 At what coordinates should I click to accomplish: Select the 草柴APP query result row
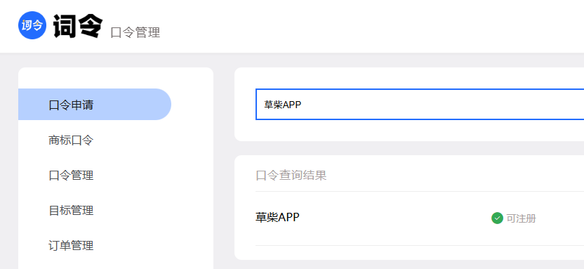[x=420, y=218]
